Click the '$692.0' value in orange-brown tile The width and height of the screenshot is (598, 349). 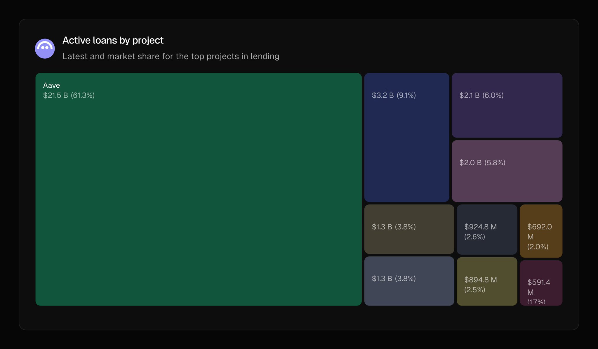pos(539,227)
